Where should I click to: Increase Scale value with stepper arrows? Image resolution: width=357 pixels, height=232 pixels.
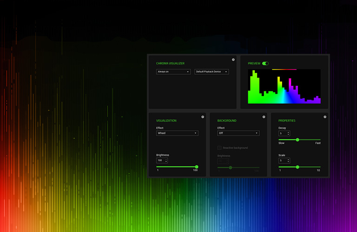click(288, 160)
